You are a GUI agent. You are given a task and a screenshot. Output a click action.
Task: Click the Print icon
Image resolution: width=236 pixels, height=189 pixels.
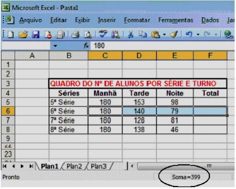pos(60,34)
